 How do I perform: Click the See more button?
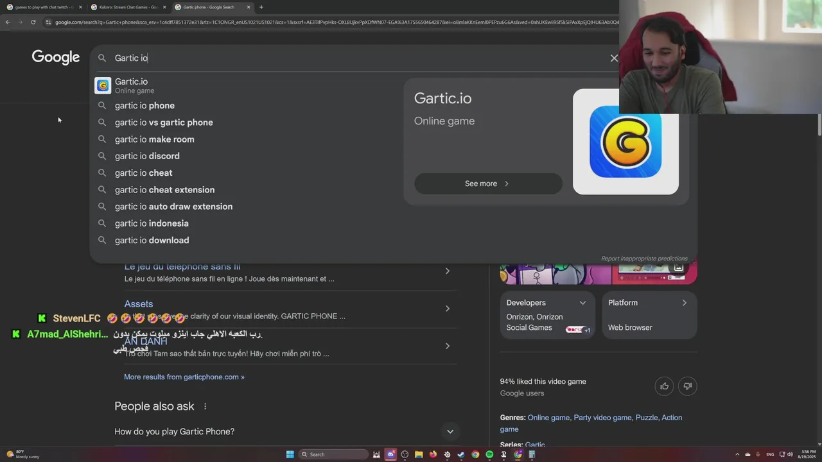tap(488, 184)
